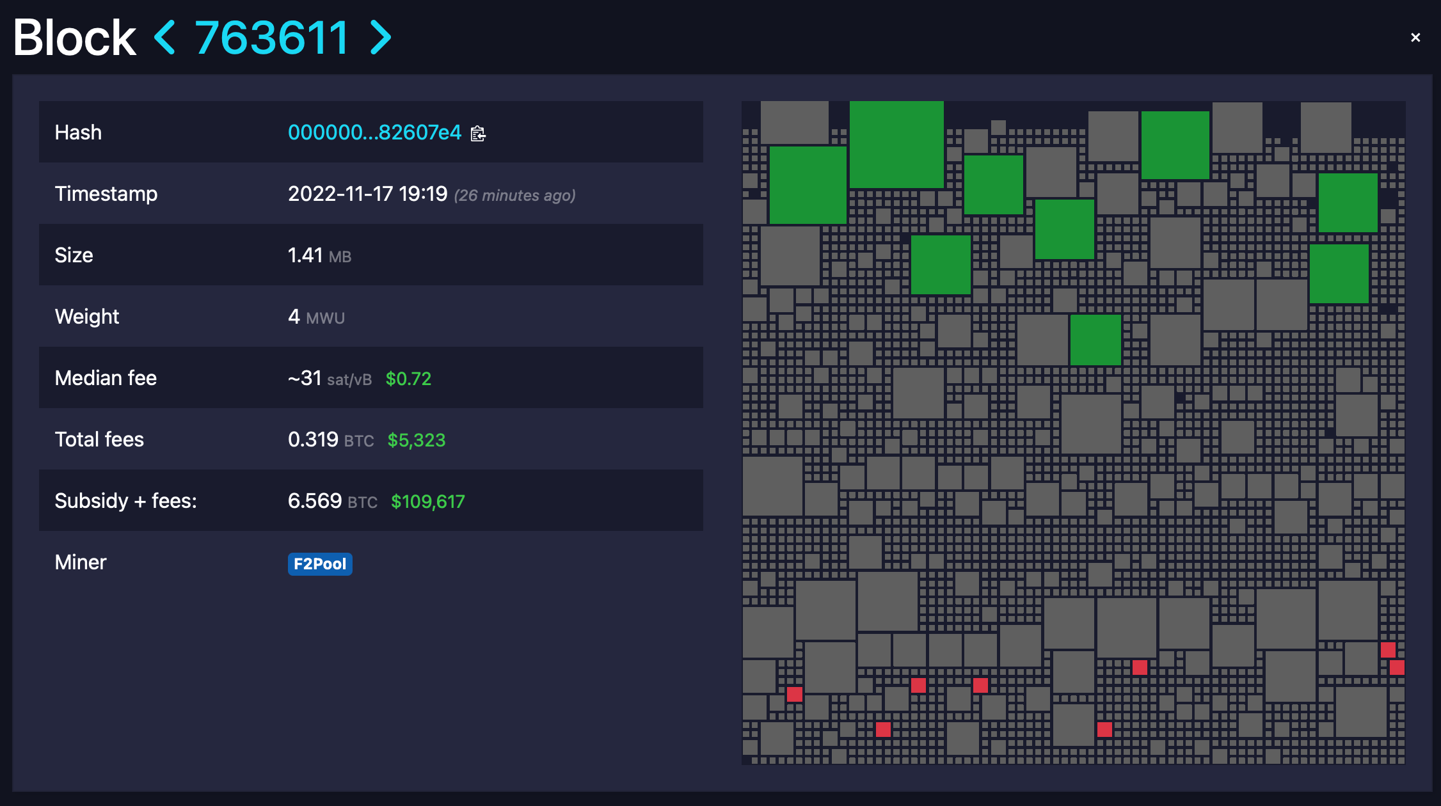
Task: Click the F2Pool miner badge
Action: 320,564
